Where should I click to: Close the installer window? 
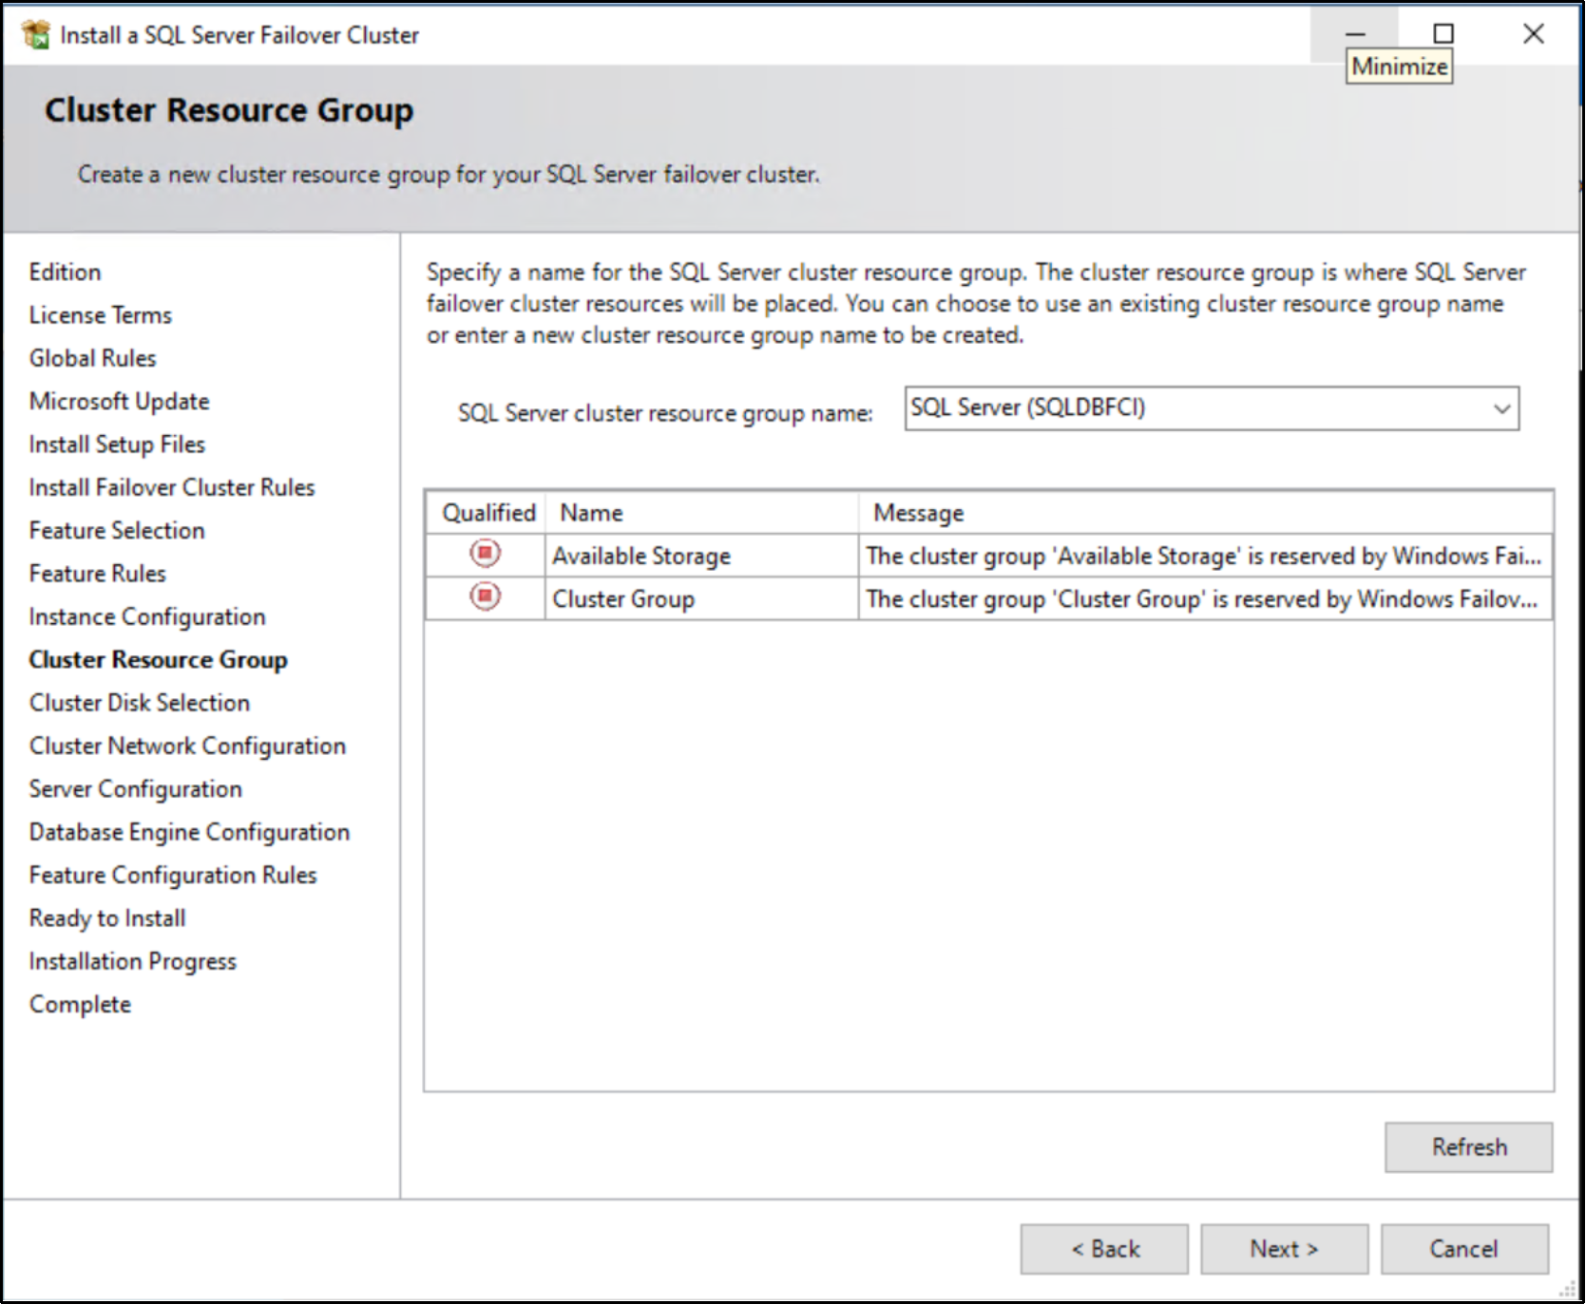click(x=1533, y=34)
